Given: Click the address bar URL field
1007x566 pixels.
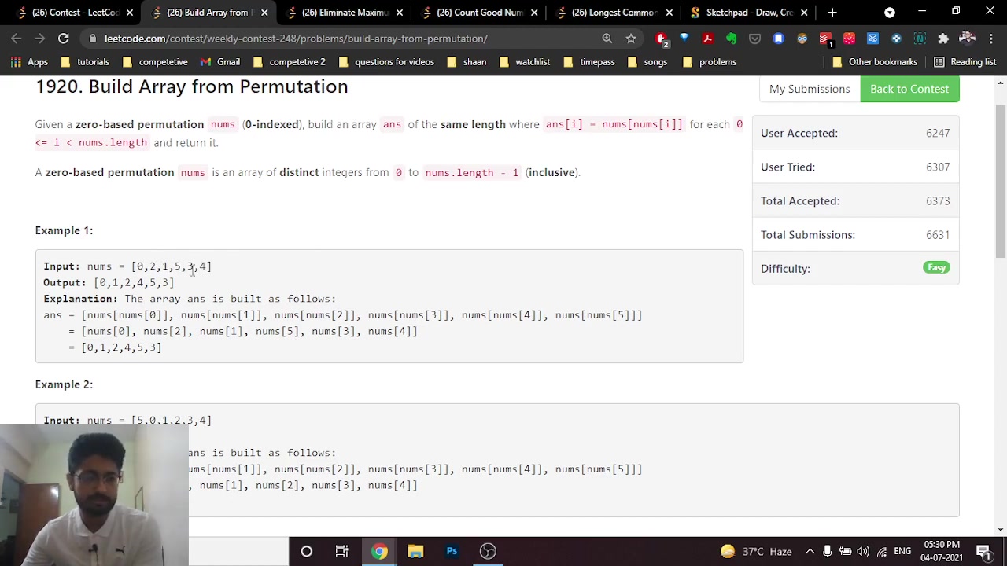Looking at the screenshot, I should point(346,38).
